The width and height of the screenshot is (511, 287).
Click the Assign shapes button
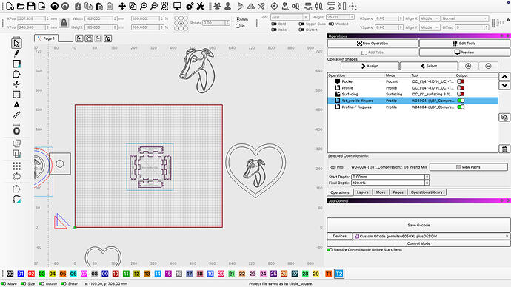[370, 66]
